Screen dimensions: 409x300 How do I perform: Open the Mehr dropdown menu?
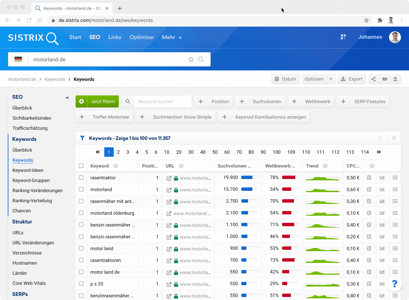[172, 37]
